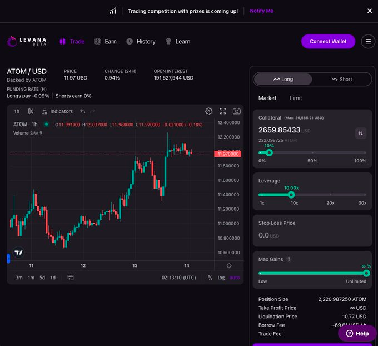Change the 1h chart interval
This screenshot has width=378, height=346.
(17, 111)
